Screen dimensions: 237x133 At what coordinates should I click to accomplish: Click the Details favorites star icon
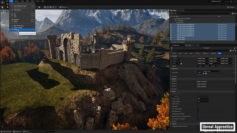(233, 51)
